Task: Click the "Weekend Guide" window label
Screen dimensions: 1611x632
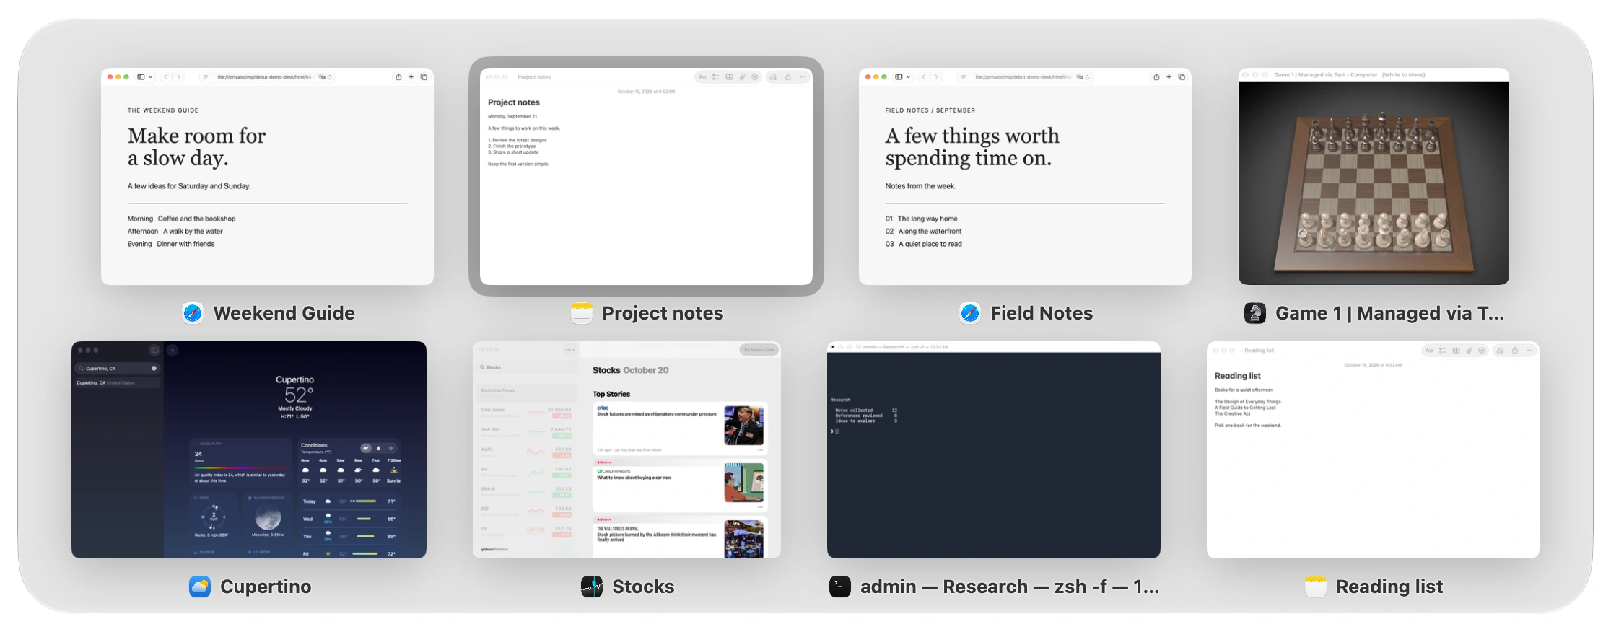Action: tap(284, 313)
